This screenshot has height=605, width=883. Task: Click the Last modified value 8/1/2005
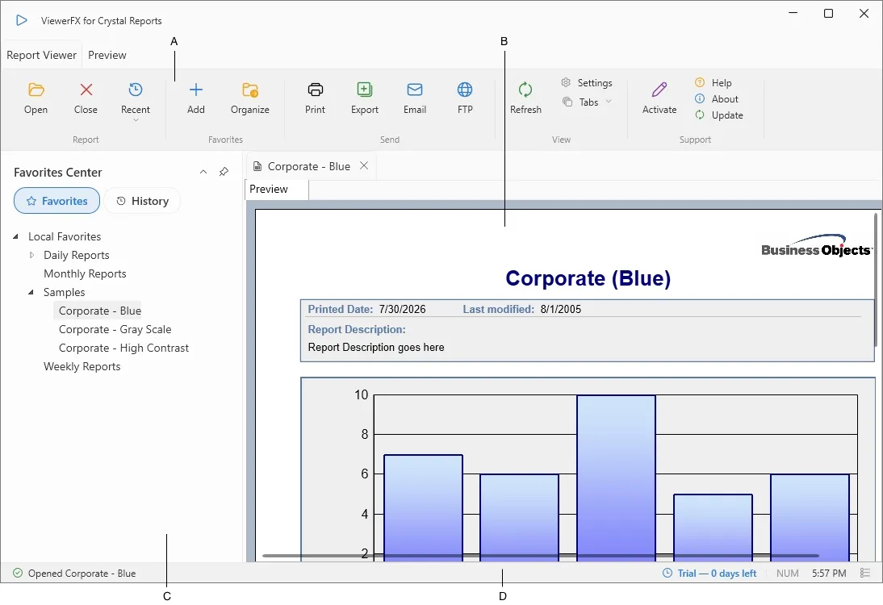tap(561, 310)
